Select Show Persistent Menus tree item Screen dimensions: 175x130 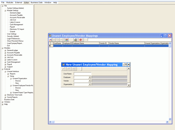point(15,41)
